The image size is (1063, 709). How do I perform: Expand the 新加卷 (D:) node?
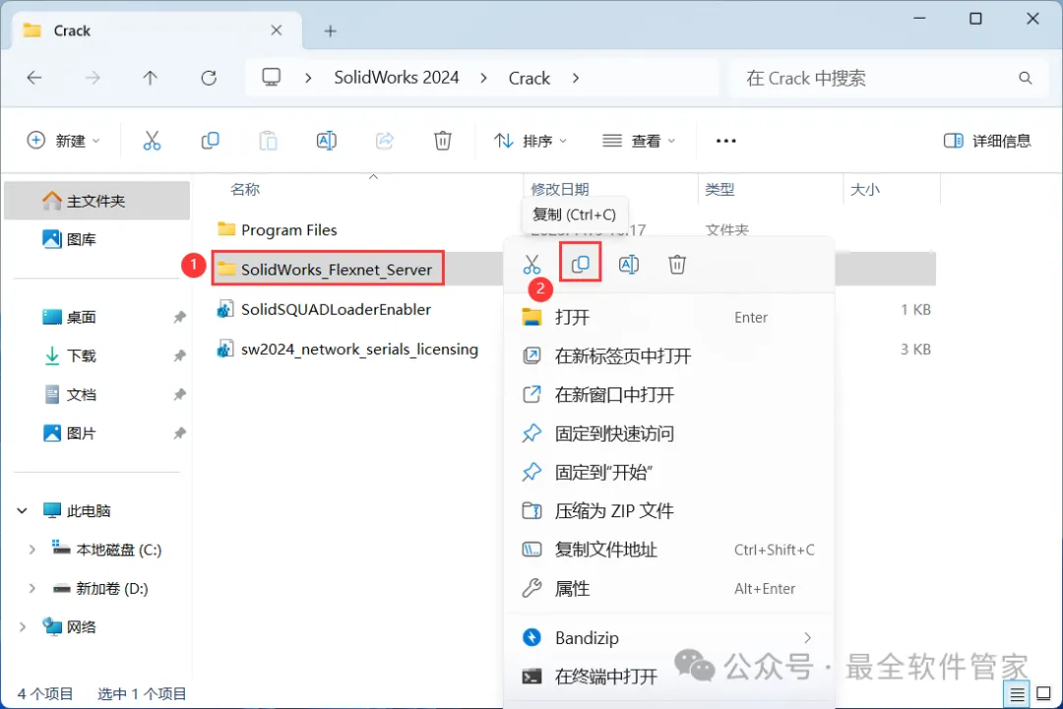pos(31,588)
